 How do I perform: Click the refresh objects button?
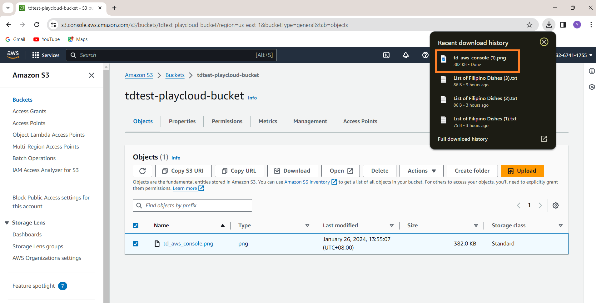[142, 171]
